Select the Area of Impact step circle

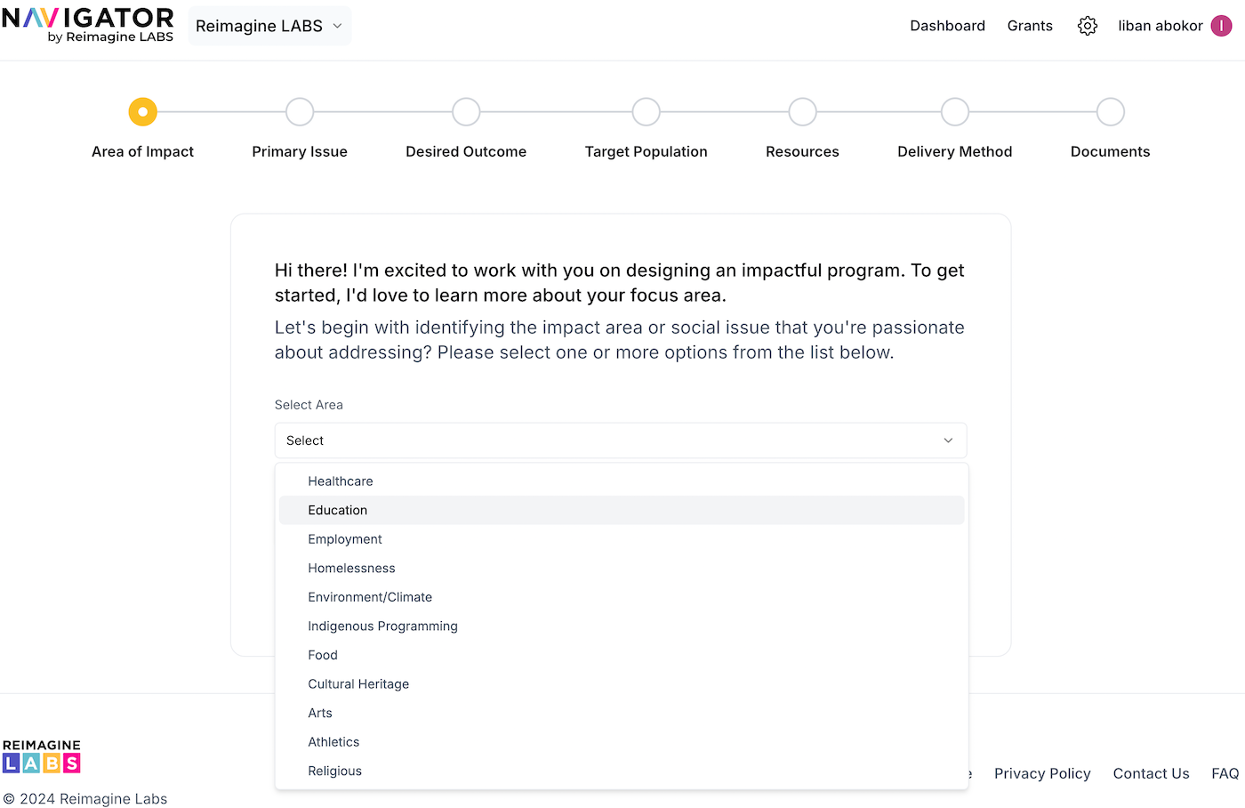tap(142, 112)
